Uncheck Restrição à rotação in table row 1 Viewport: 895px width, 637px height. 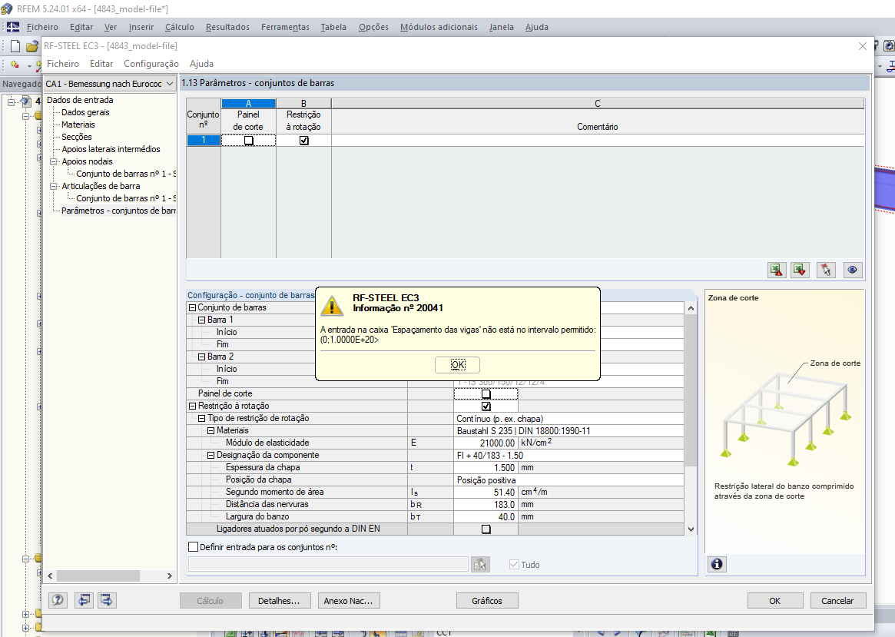coord(303,141)
